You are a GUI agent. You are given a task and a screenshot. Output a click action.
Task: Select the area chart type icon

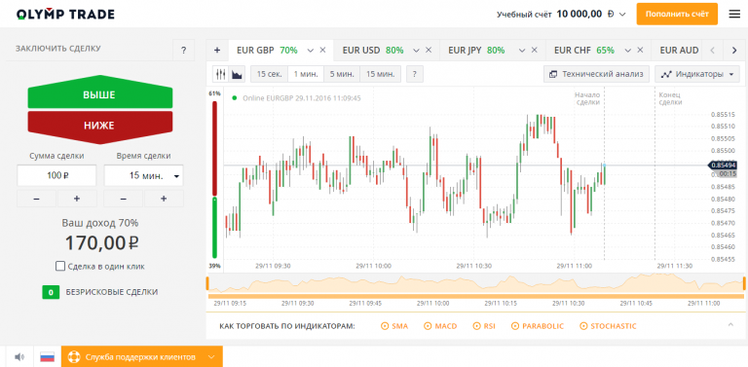pyautogui.click(x=237, y=74)
